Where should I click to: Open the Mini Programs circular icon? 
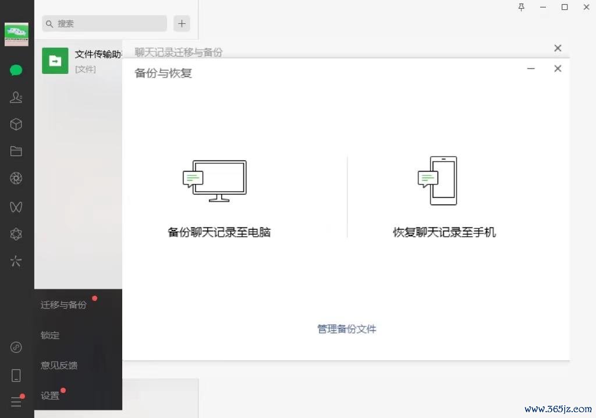pyautogui.click(x=16, y=347)
